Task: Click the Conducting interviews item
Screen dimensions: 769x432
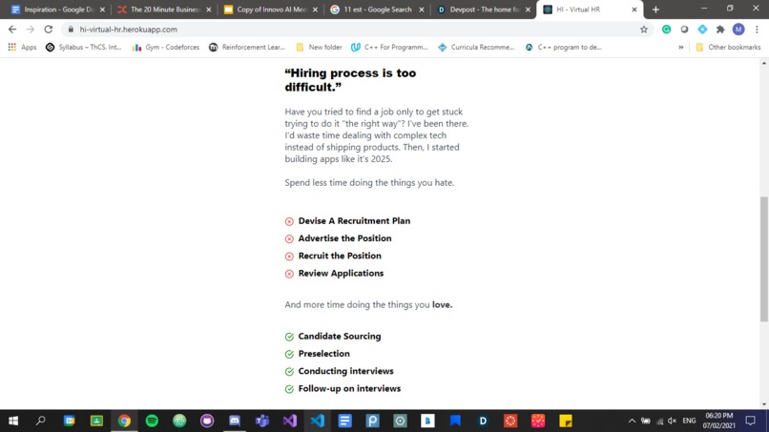Action: point(345,371)
